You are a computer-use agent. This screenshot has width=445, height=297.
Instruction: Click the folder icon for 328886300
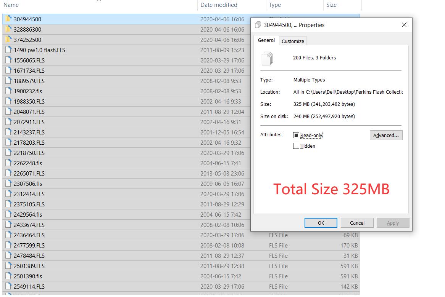pos(8,29)
